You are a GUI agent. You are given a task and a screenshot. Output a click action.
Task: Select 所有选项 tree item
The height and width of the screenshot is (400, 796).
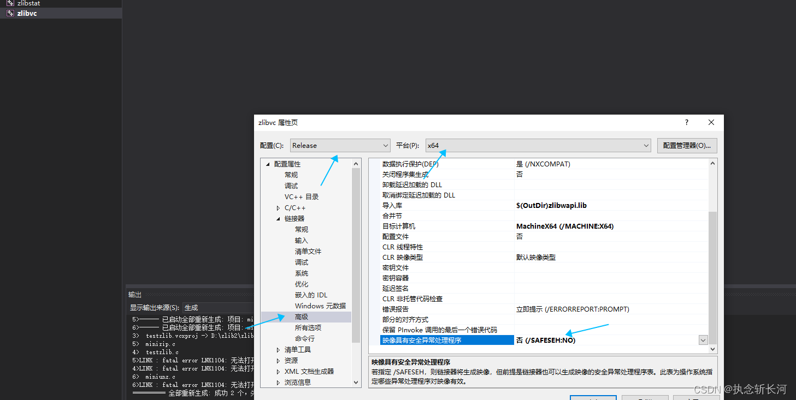[308, 328]
